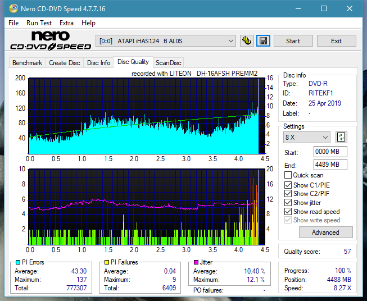Switch to the Benchmark tab

pyautogui.click(x=28, y=63)
